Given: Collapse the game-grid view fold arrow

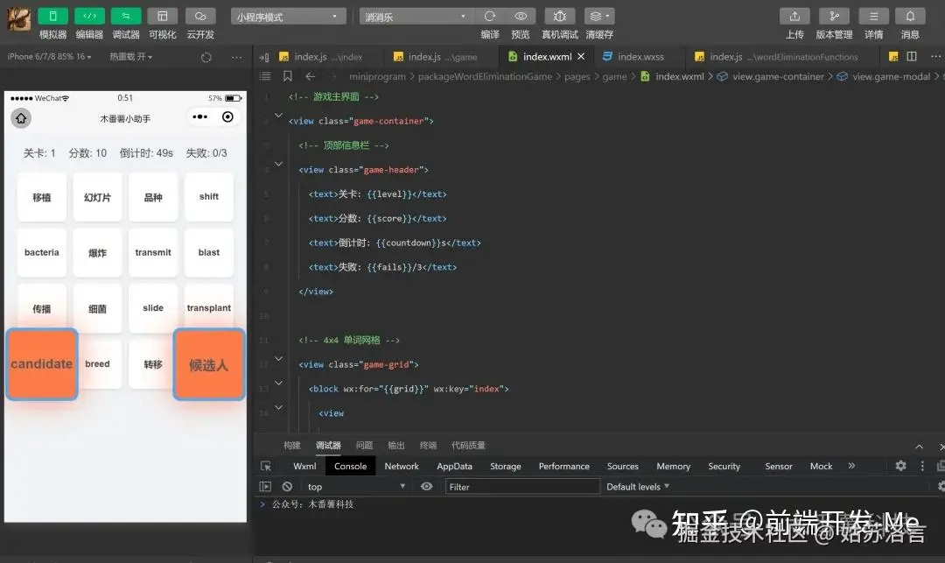Looking at the screenshot, I should click(278, 359).
